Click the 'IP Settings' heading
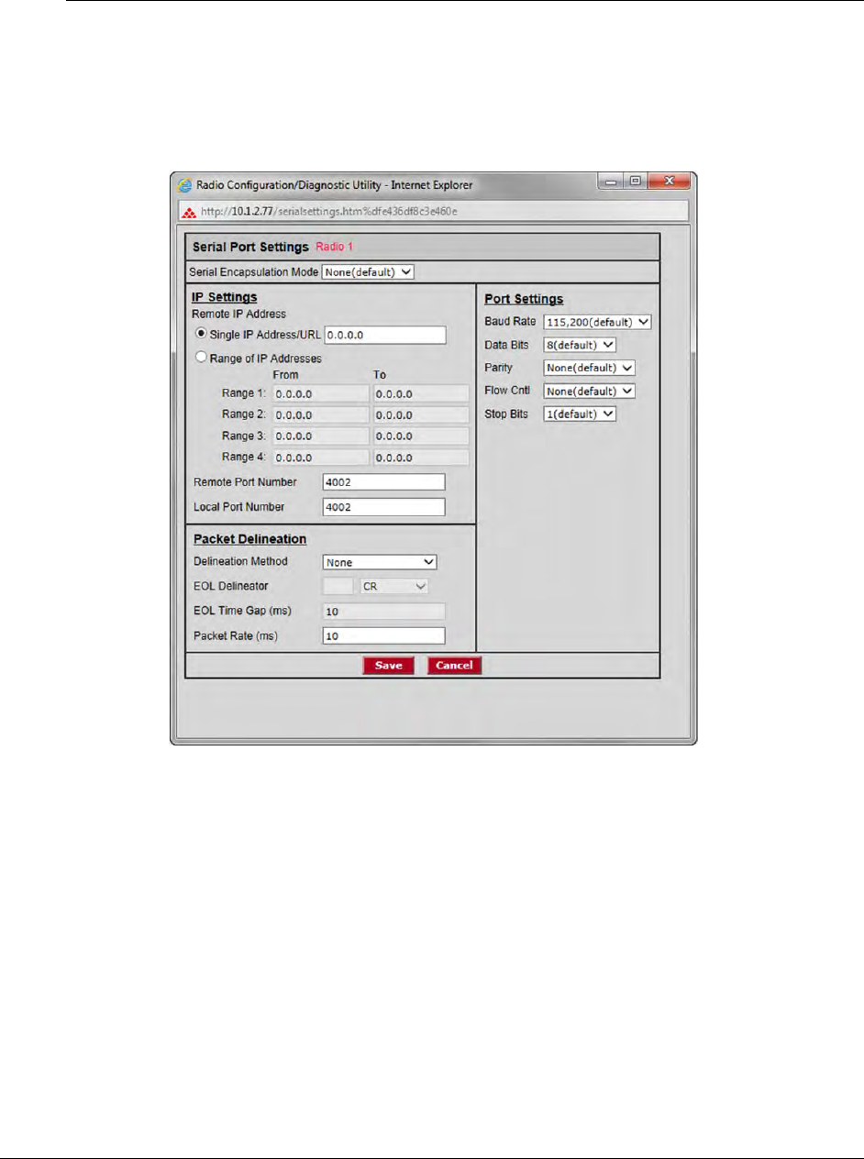This screenshot has height=1159, width=864. click(x=223, y=296)
